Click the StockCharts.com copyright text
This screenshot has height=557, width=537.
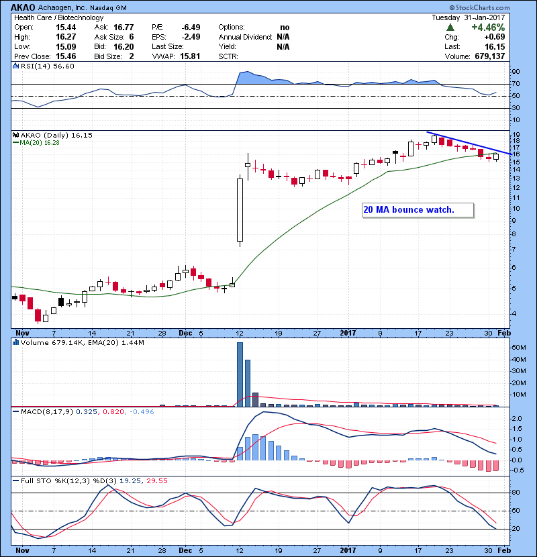point(479,7)
